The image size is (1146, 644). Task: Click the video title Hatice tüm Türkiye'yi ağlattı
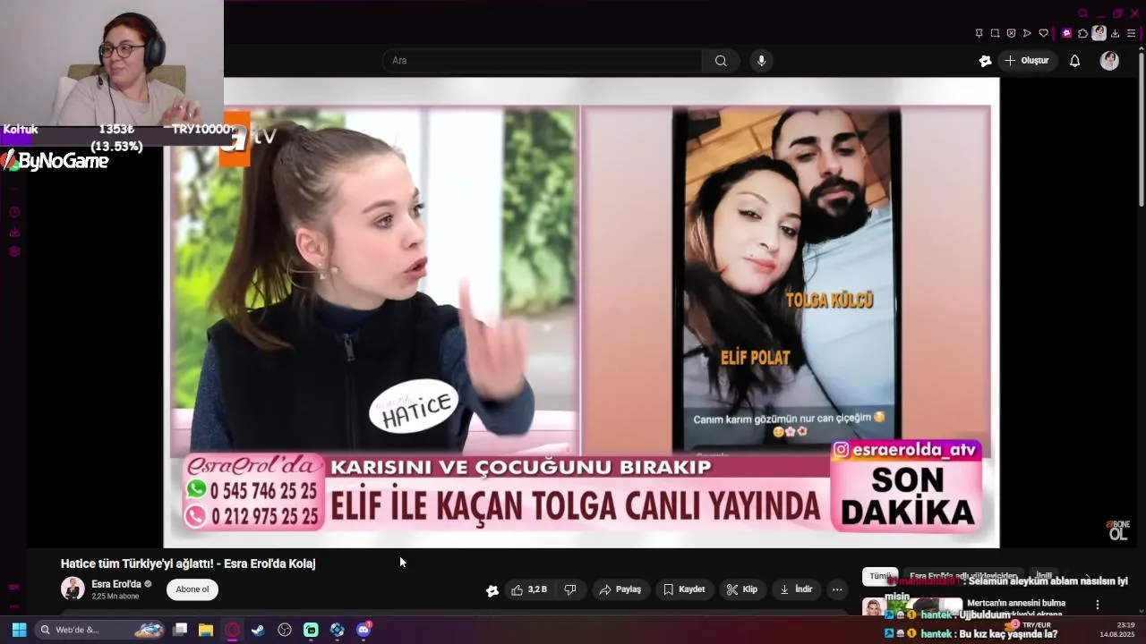click(188, 563)
